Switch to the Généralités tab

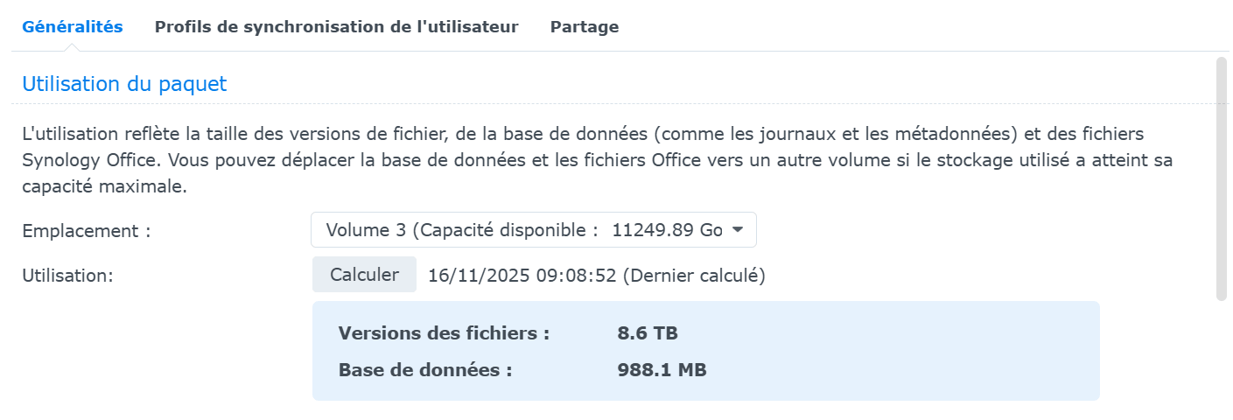pos(73,27)
